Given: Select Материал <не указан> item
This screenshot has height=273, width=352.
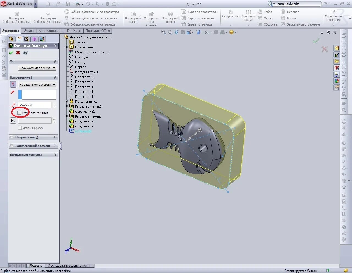Looking at the screenshot, I should (x=92, y=52).
